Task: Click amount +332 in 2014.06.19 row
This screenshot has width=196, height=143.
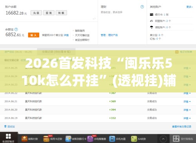Action: click(x=113, y=118)
